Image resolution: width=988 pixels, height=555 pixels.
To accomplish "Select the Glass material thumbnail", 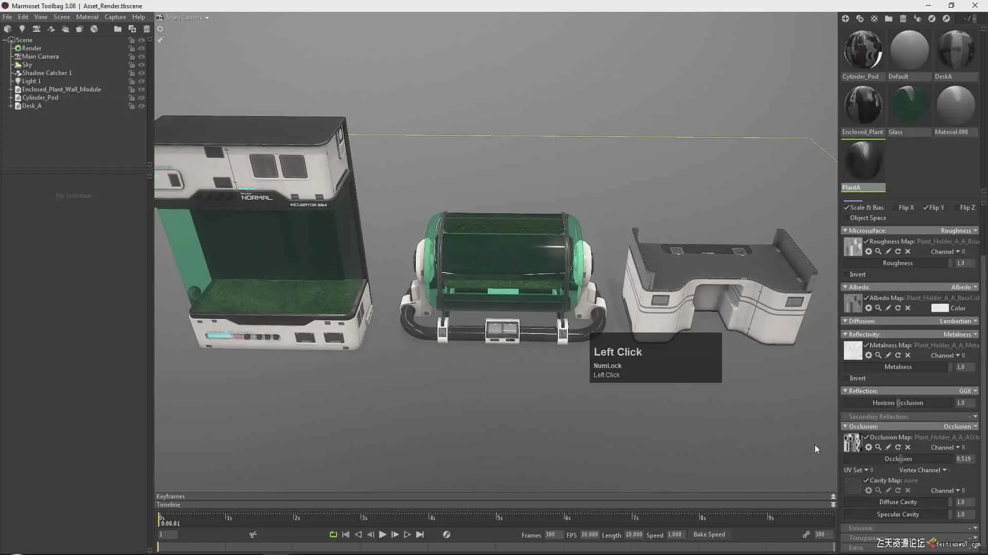I will (x=909, y=105).
